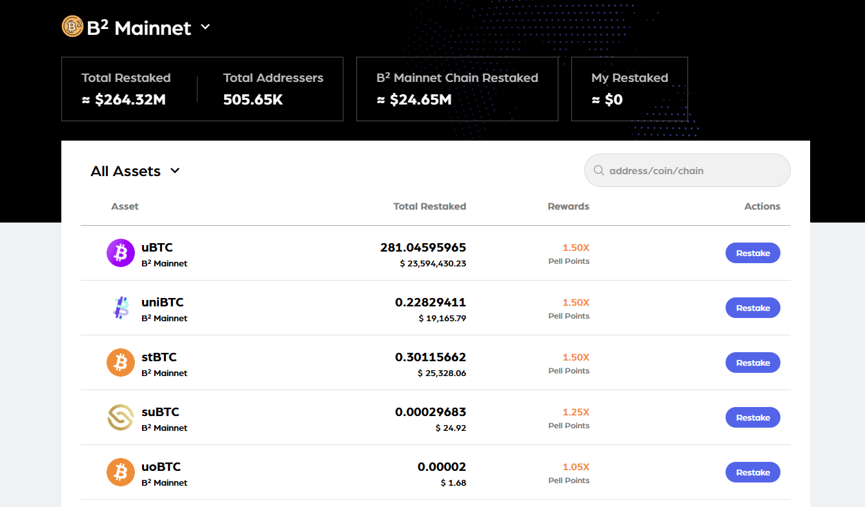The height and width of the screenshot is (507, 865).
Task: Click the $ 1.68 value
Action: coord(453,483)
